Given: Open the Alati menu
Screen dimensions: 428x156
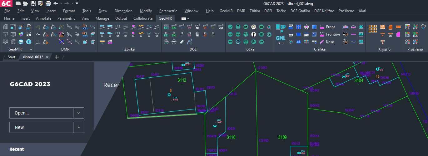Looking at the screenshot, I should pyautogui.click(x=362, y=11).
